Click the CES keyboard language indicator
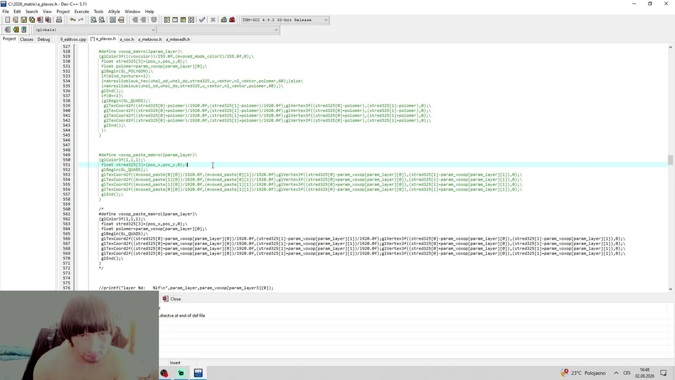 click(627, 373)
